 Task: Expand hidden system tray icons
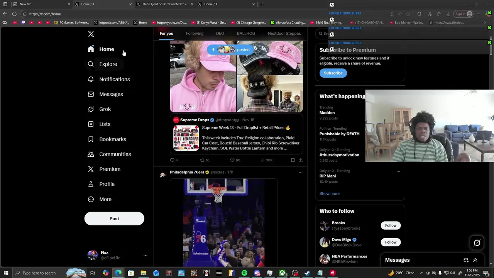click(421, 273)
